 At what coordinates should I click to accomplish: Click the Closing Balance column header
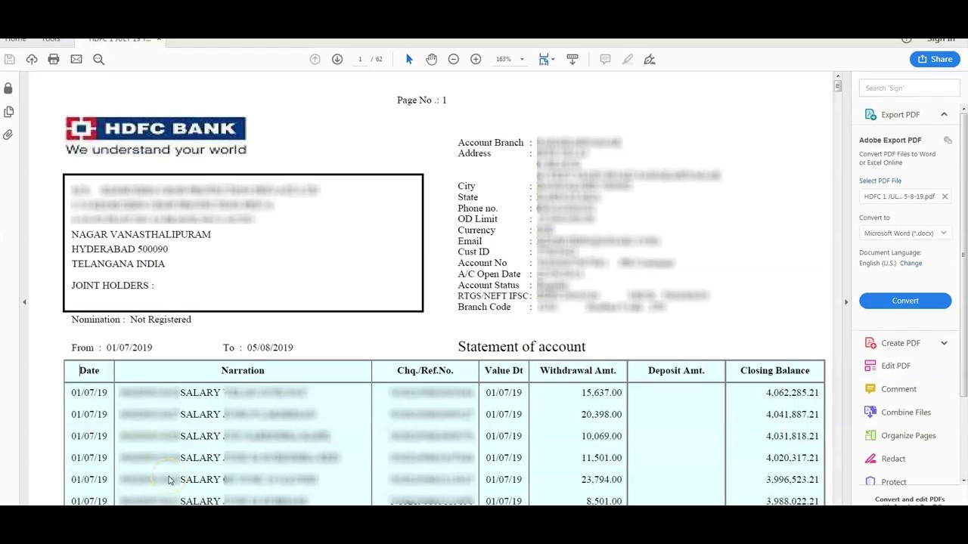774,370
